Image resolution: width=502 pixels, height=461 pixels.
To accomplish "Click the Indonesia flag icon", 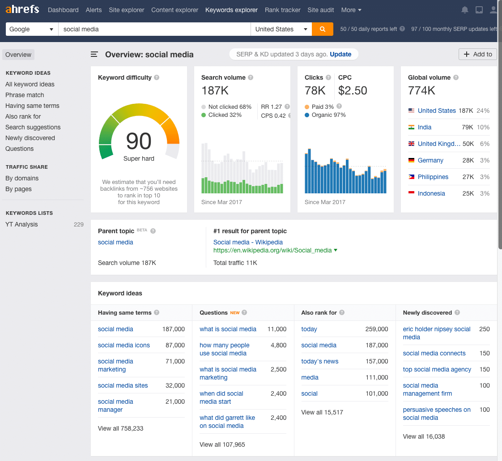I will [x=411, y=193].
